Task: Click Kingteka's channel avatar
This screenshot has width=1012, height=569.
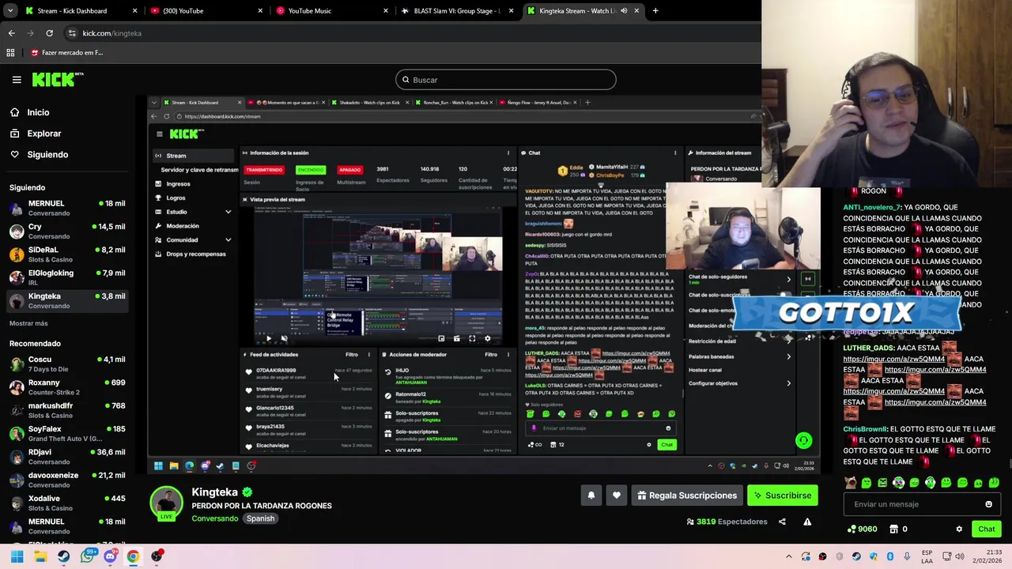Action: (166, 503)
